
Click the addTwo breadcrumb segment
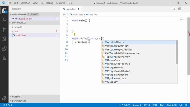94,15
